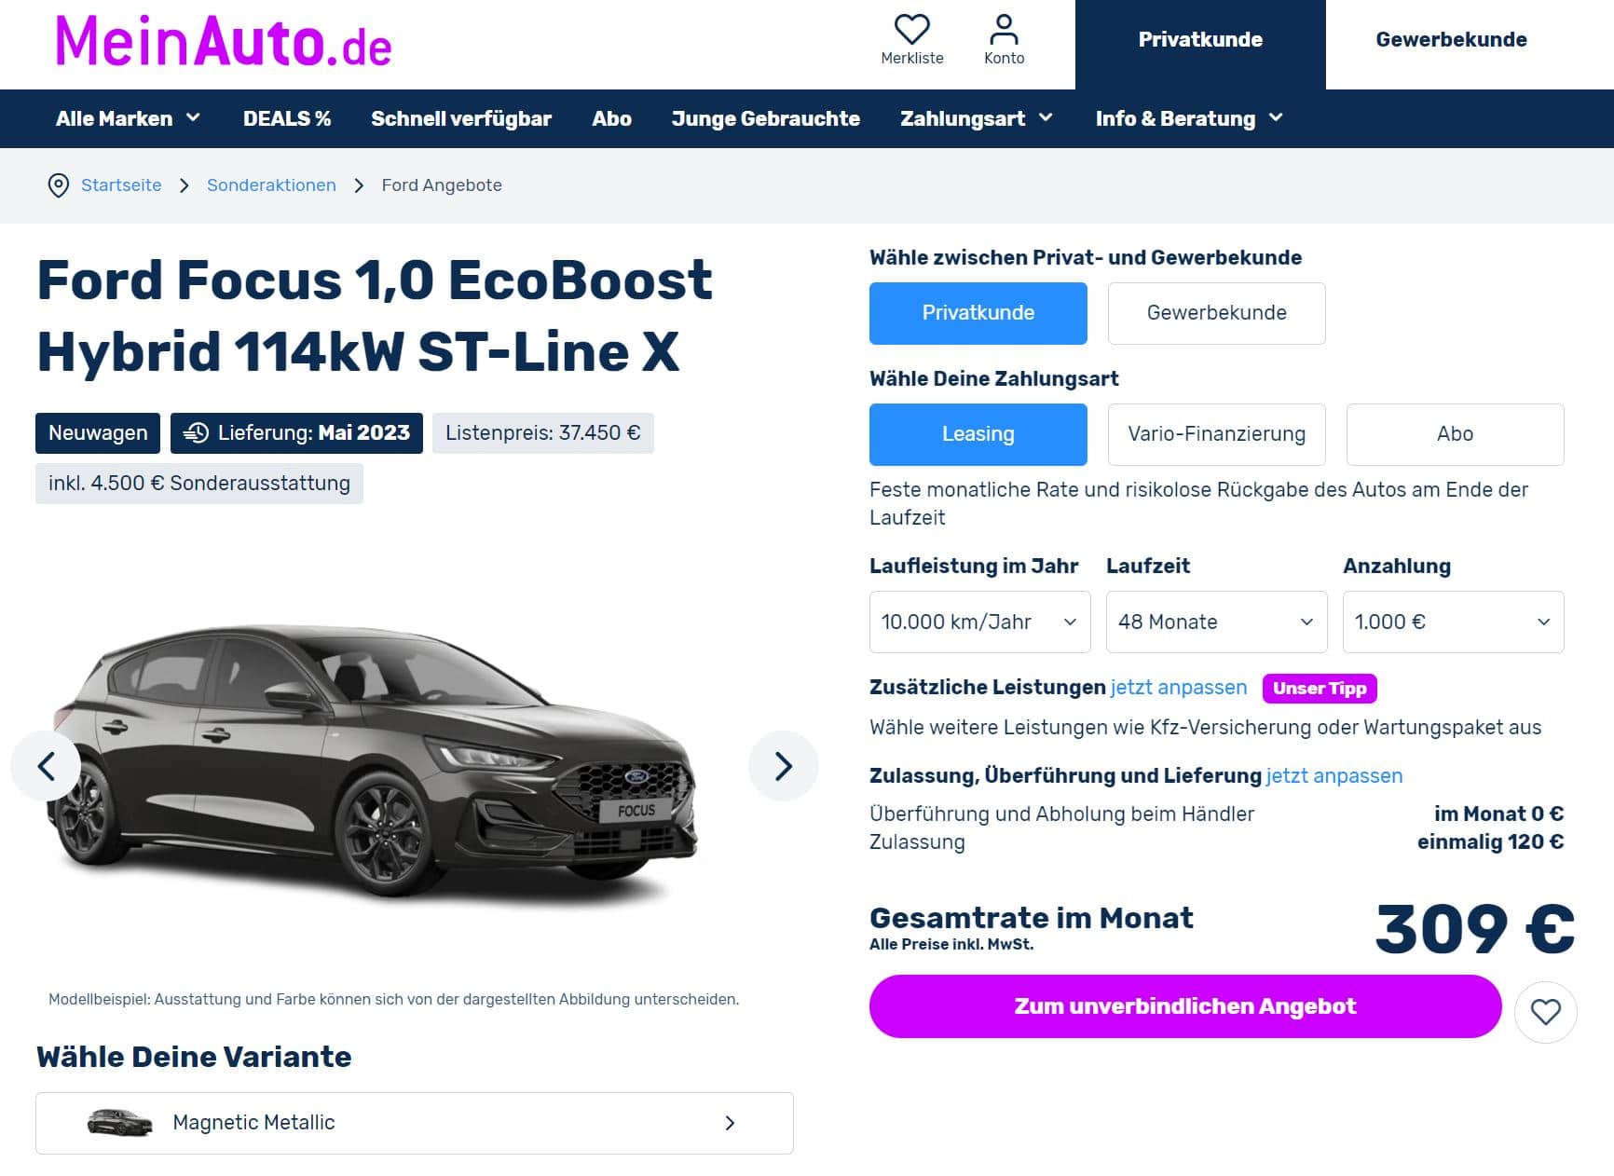Go to Startseite breadcrumb

(121, 185)
